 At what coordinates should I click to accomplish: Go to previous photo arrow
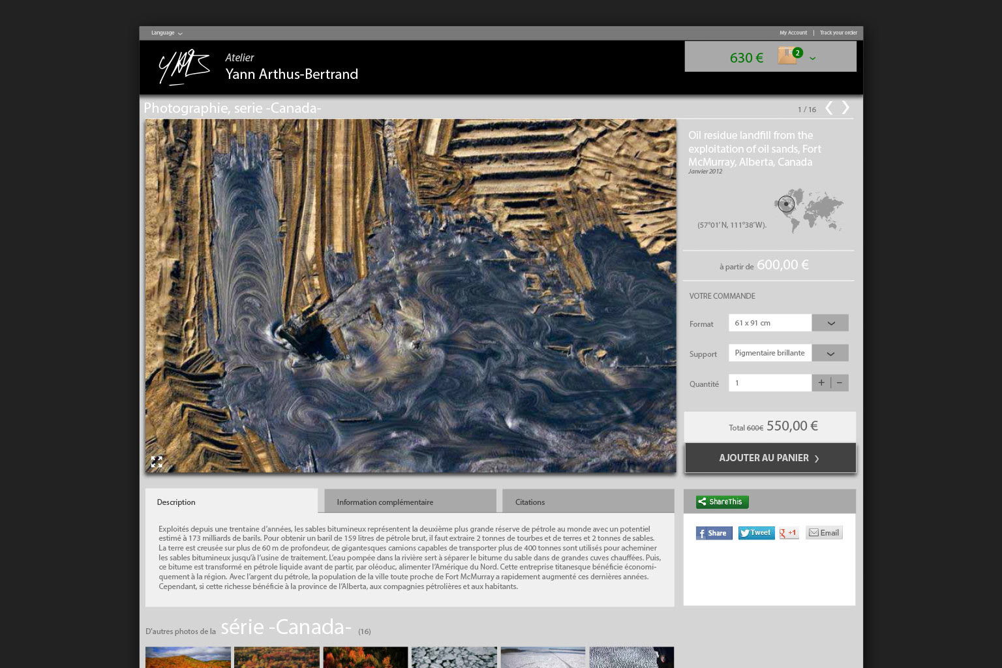tap(828, 108)
